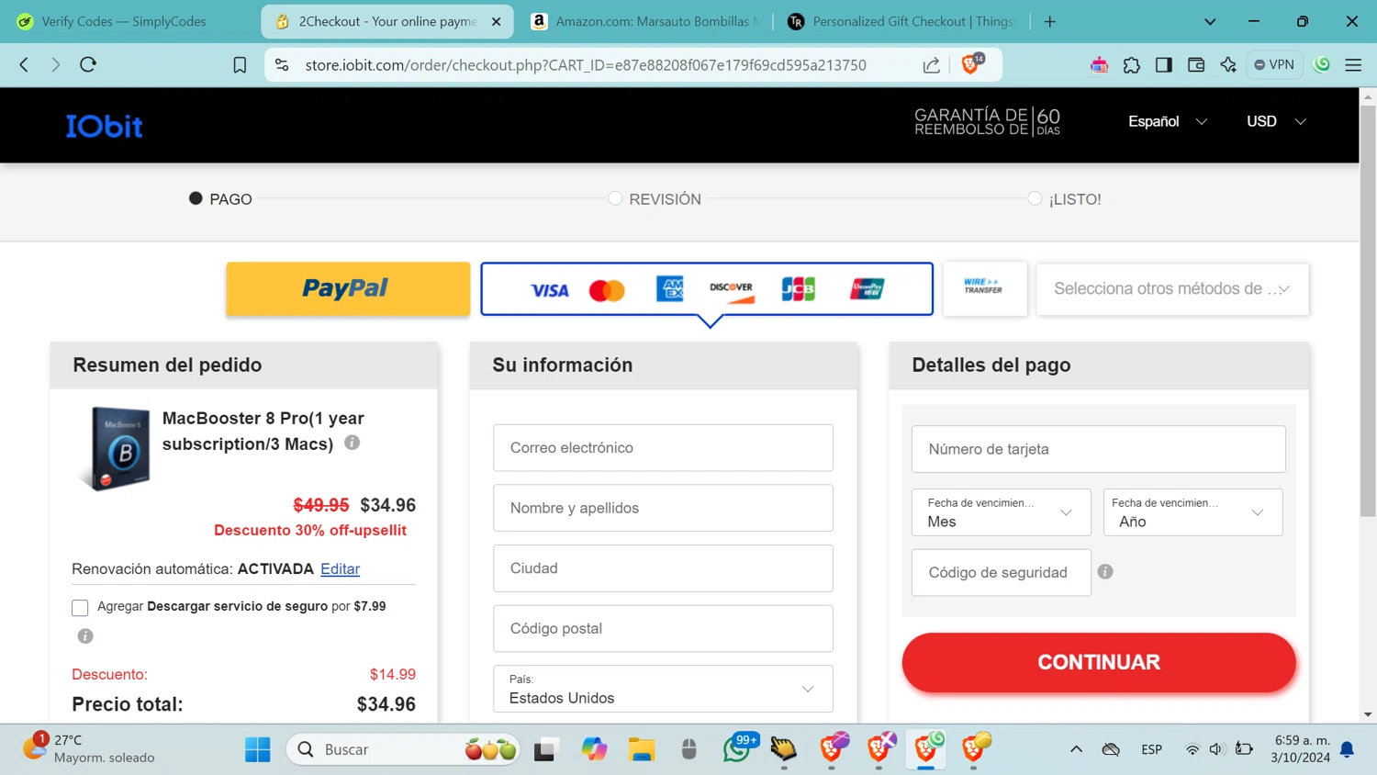Toggle the browser sidebar panel icon
1377x775 pixels.
pyautogui.click(x=1164, y=64)
